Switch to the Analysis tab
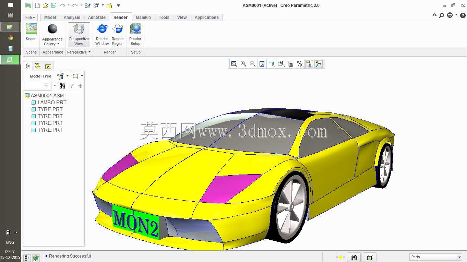This screenshot has width=467, height=262. (x=72, y=17)
